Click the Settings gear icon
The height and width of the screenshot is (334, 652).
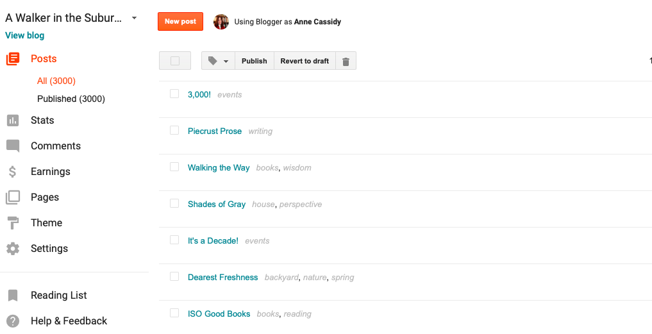(x=13, y=249)
